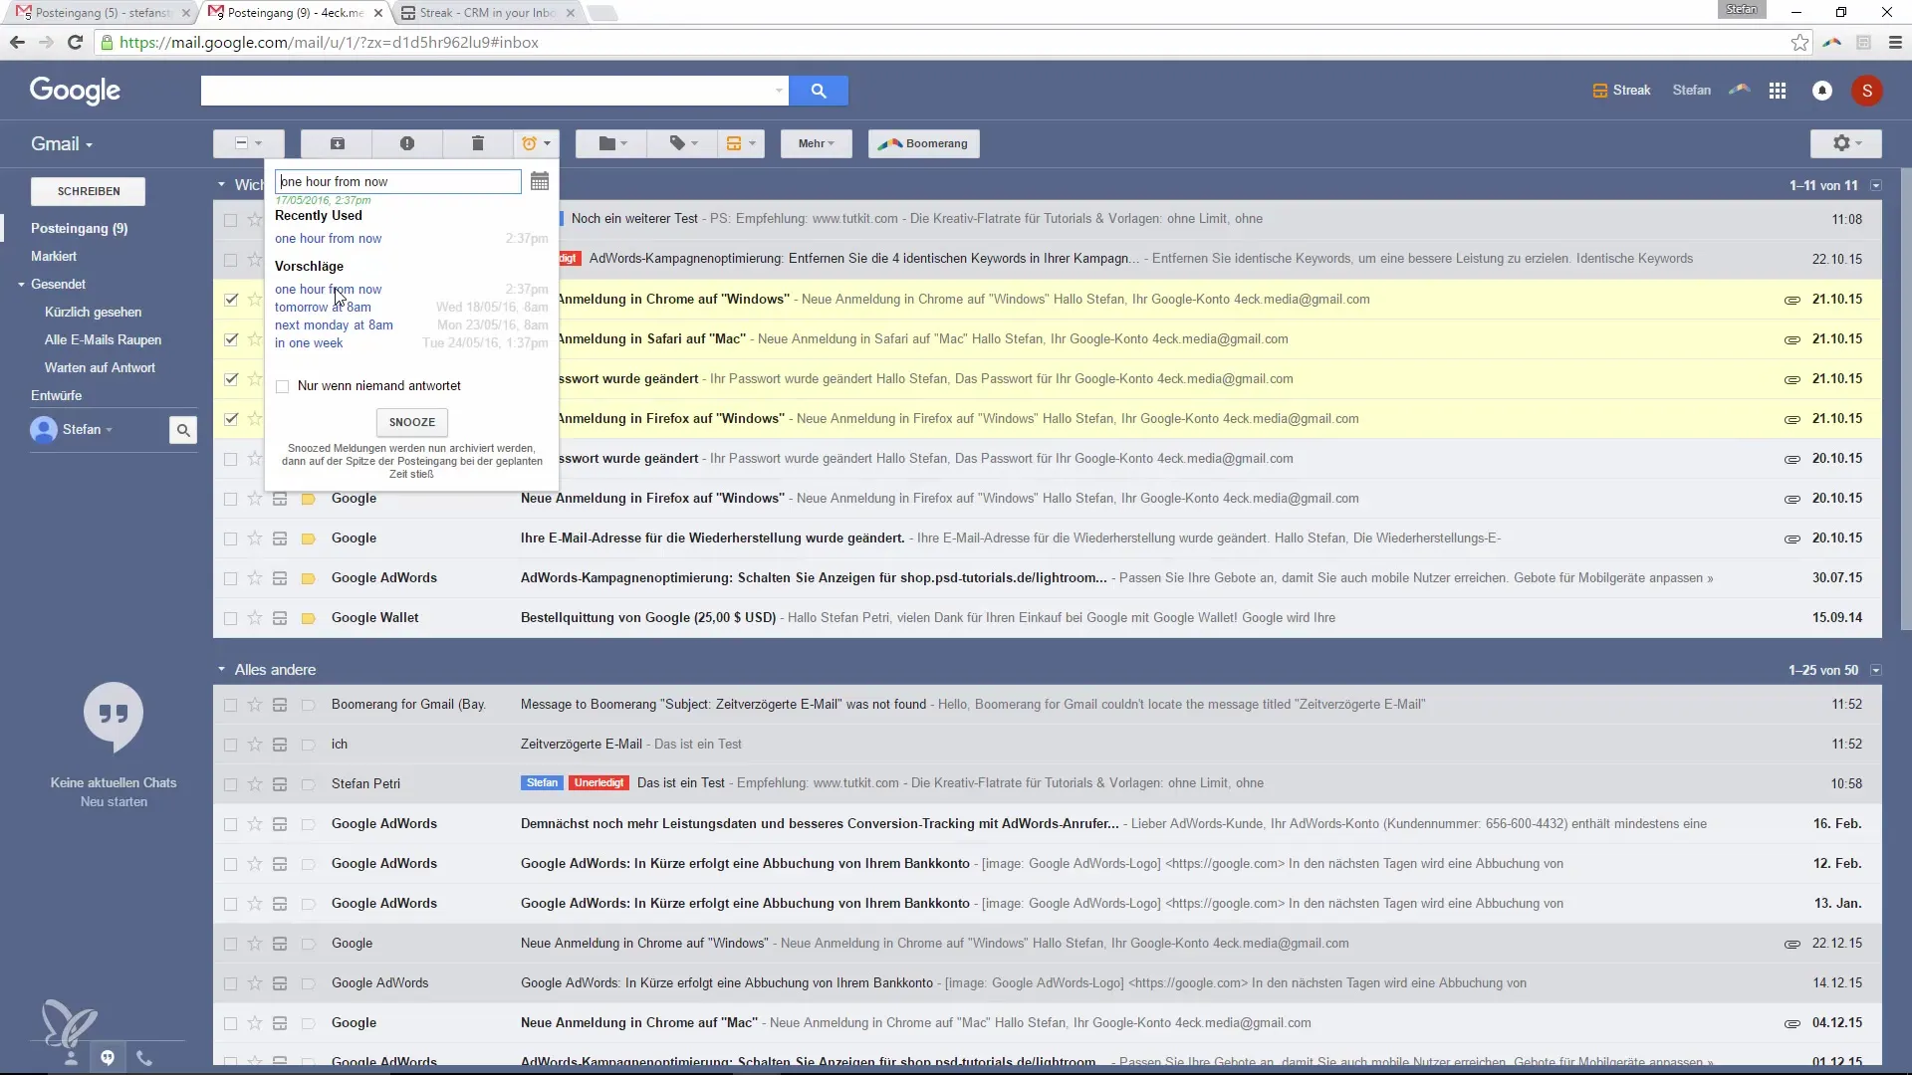
Task: Open 'Alle E-Mails Raupen' label
Action: coord(103,339)
